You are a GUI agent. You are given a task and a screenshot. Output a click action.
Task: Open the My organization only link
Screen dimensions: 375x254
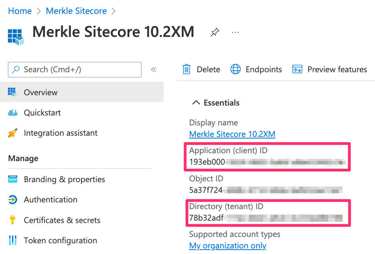(x=228, y=246)
